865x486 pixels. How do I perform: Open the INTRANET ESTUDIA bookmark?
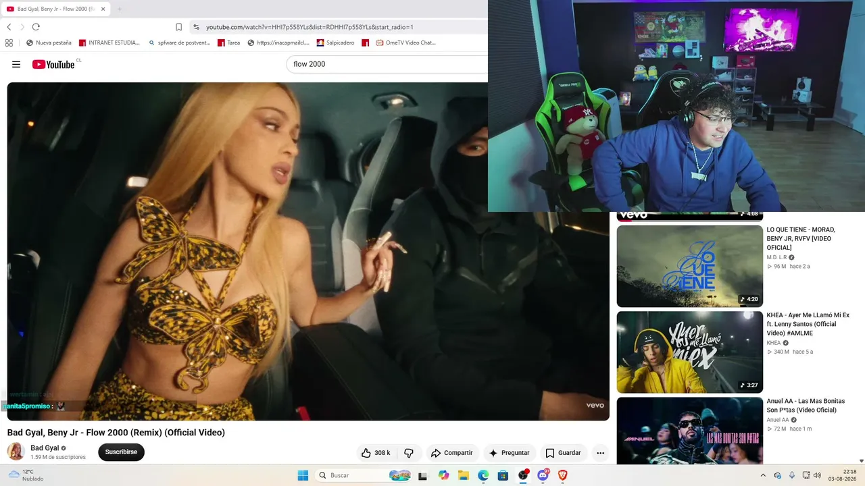pyautogui.click(x=109, y=43)
